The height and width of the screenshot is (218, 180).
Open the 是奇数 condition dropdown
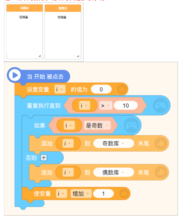point(97,125)
